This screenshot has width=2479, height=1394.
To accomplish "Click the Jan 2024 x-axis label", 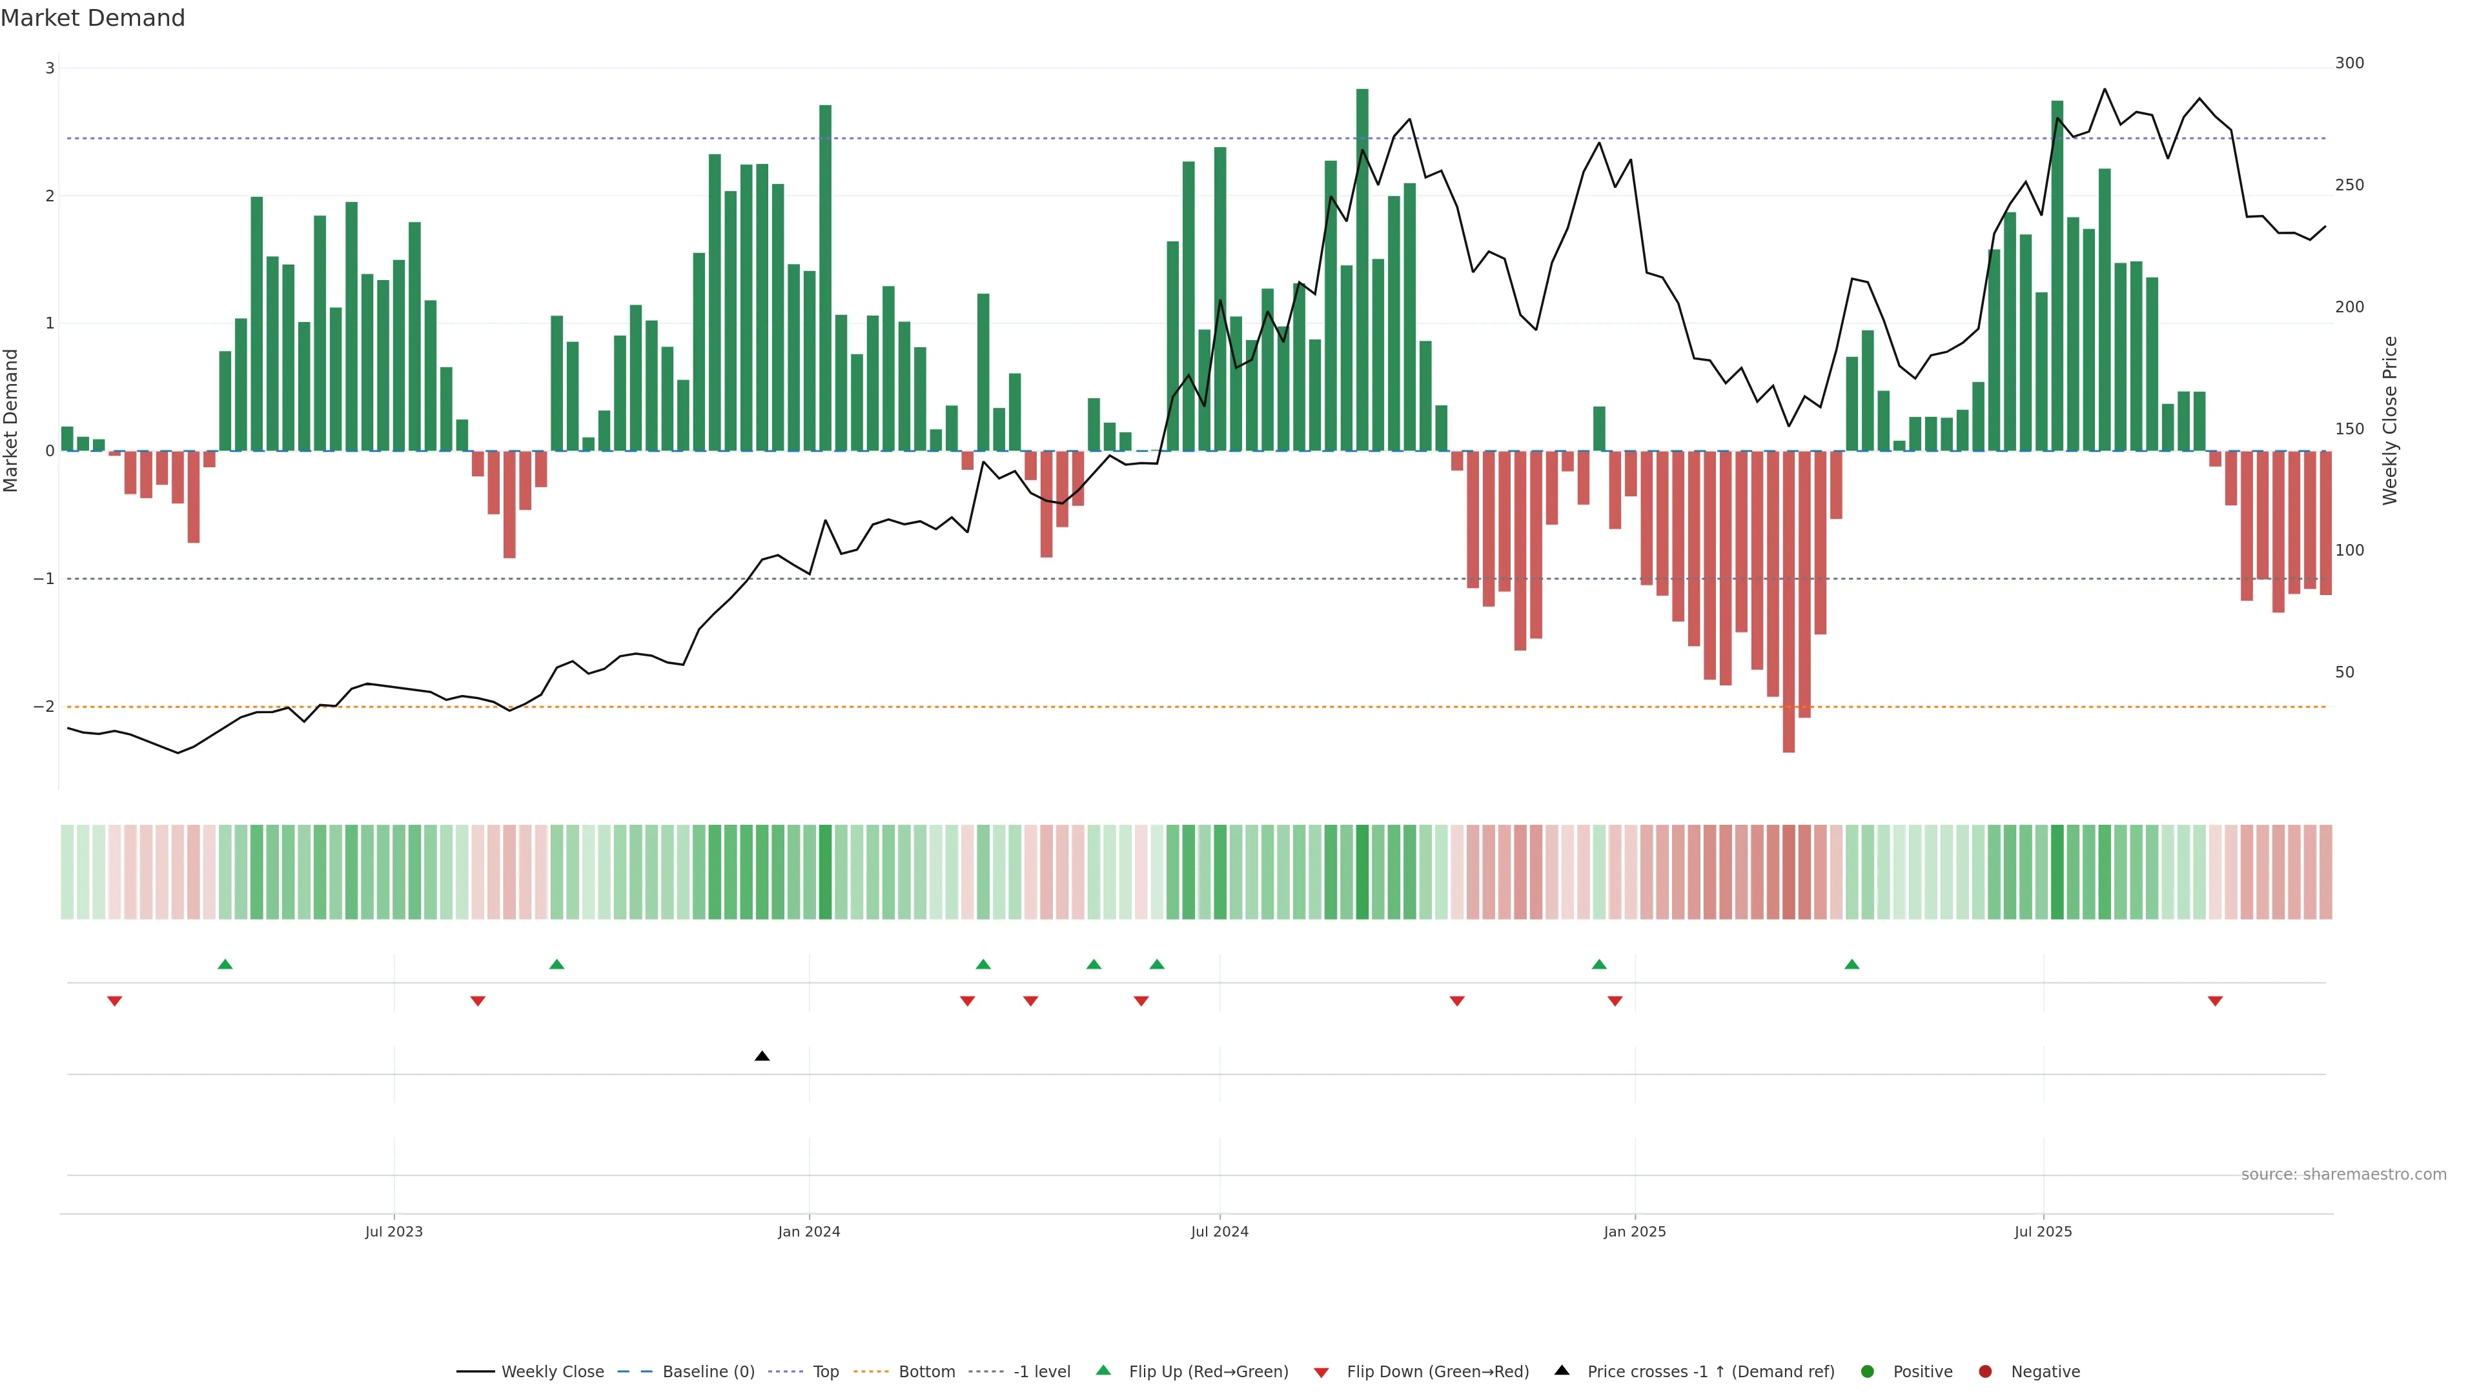I will [x=808, y=1231].
